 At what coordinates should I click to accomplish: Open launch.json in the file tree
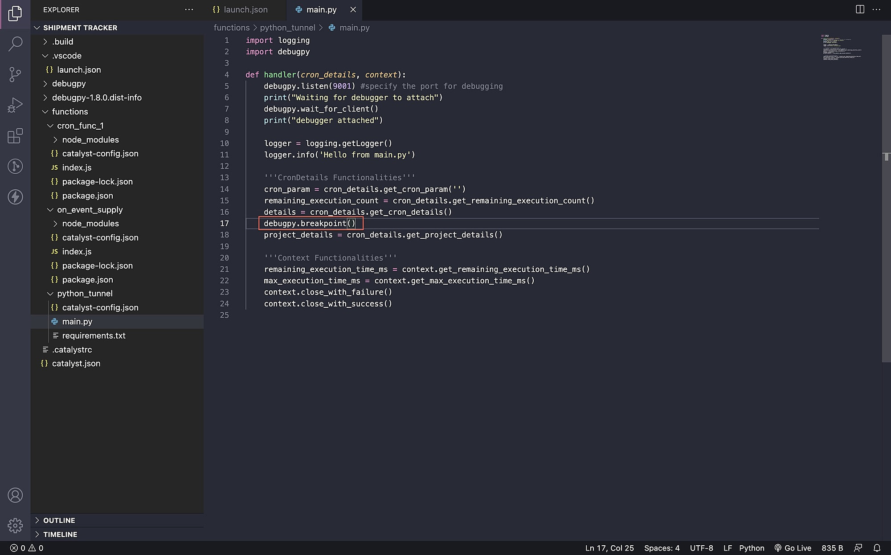click(x=118, y=69)
